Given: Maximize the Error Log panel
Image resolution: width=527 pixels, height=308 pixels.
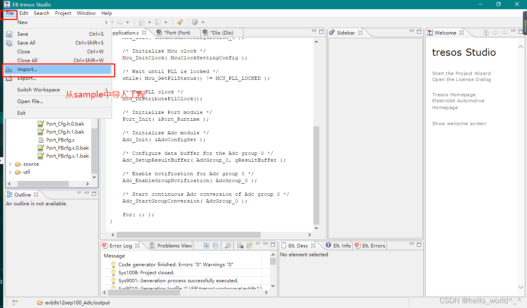Looking at the screenshot, I should pyautogui.click(x=273, y=244).
